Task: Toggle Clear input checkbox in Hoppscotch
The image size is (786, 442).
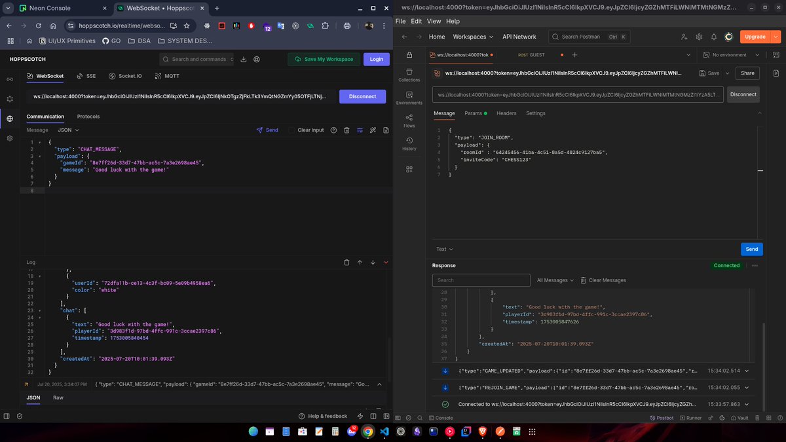Action: [291, 130]
